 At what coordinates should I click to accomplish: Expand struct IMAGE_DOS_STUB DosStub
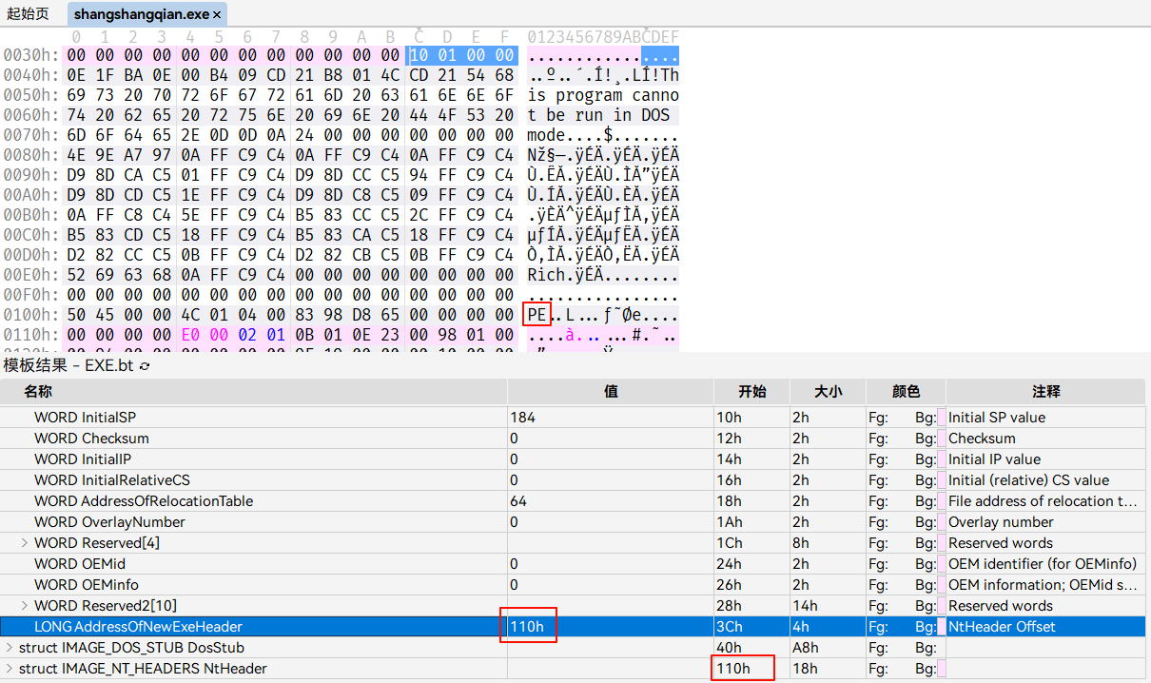pyautogui.click(x=10, y=648)
